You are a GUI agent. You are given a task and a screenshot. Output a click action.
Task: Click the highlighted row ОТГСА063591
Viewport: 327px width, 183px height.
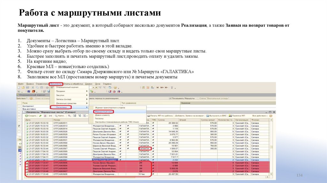coord(147,160)
